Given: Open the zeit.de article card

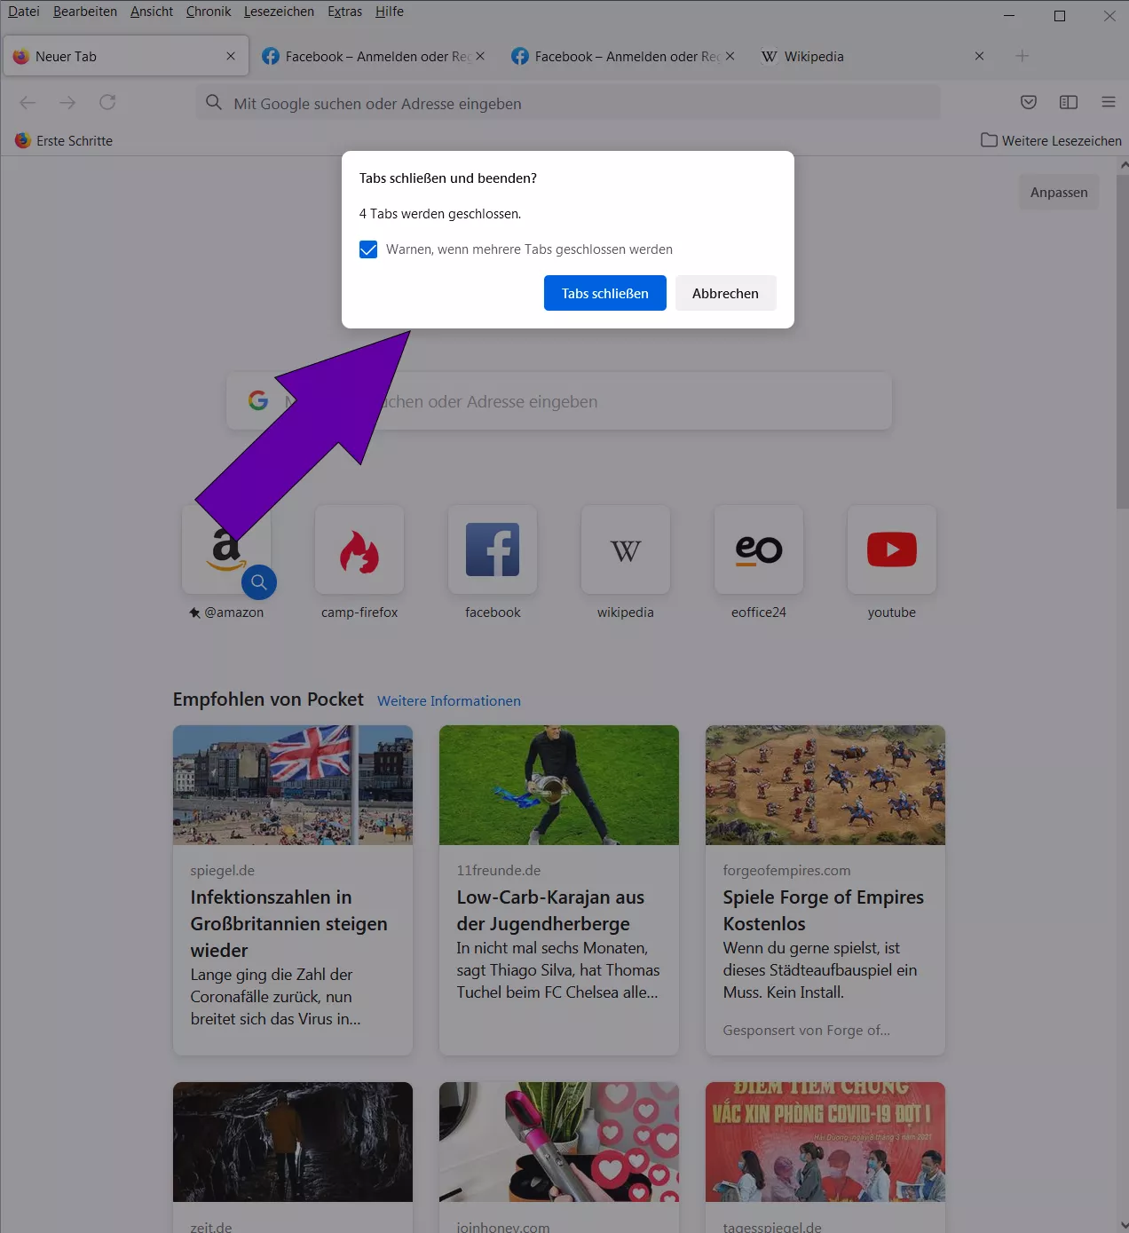Looking at the screenshot, I should coord(293,1158).
